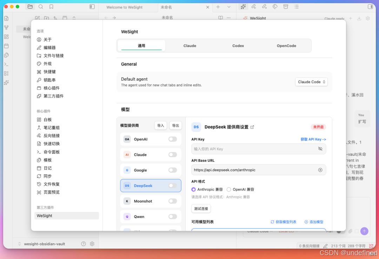Open tab list chevron dropdown
This screenshot has height=259, width=379.
[229, 7]
